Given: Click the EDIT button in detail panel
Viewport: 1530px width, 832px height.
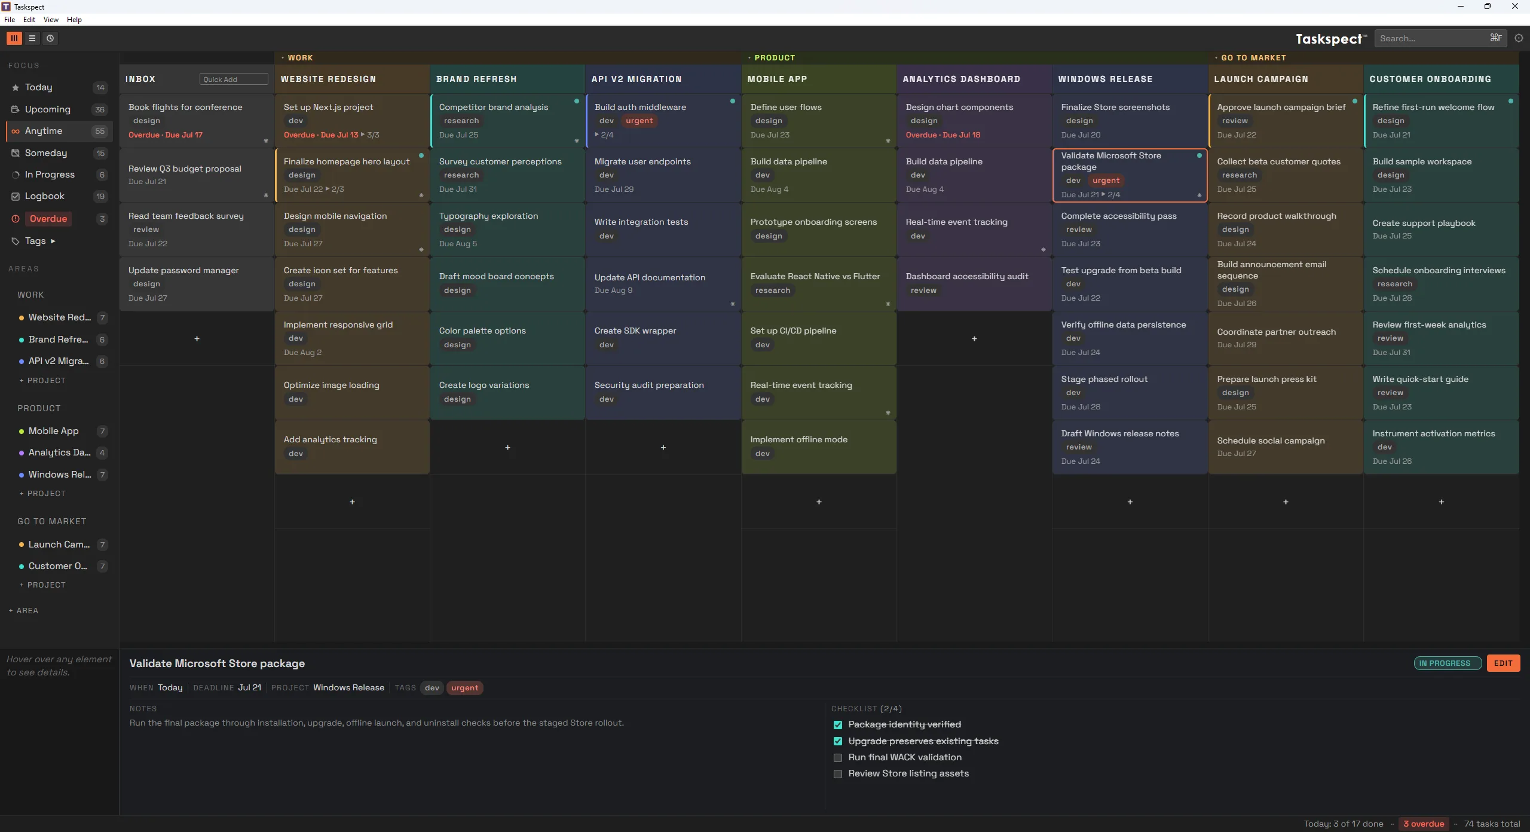Looking at the screenshot, I should [x=1503, y=663].
